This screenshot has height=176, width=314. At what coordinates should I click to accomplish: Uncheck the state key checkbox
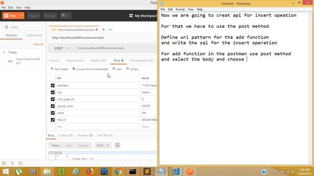coord(52,113)
